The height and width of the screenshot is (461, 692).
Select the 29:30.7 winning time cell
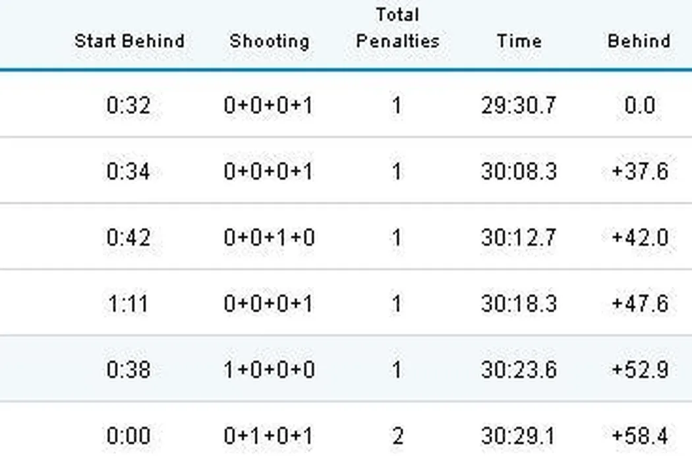click(519, 105)
